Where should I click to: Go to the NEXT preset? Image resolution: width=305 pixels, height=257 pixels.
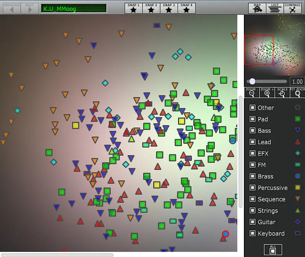pos(29,8)
